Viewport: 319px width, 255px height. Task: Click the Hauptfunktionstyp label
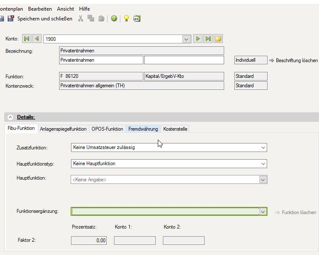(35, 164)
